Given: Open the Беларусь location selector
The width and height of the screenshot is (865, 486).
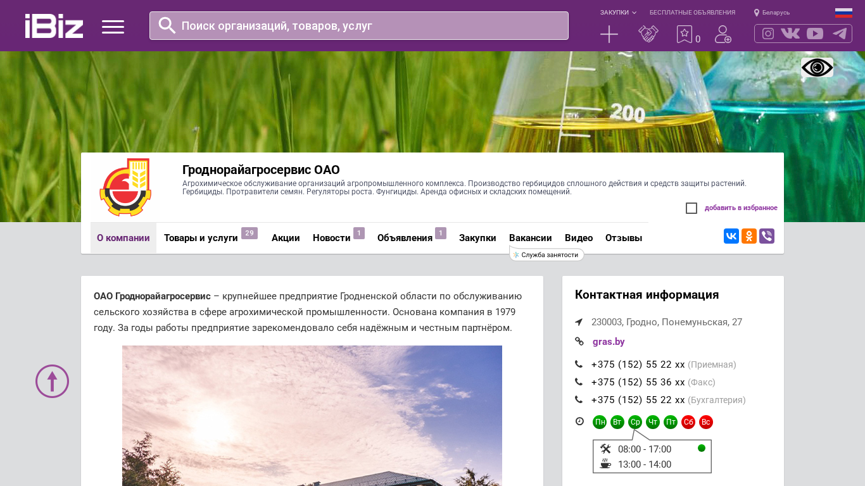Looking at the screenshot, I should pos(772,13).
